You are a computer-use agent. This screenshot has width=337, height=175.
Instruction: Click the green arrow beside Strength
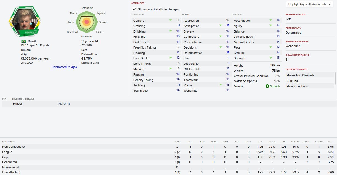(x=271, y=58)
